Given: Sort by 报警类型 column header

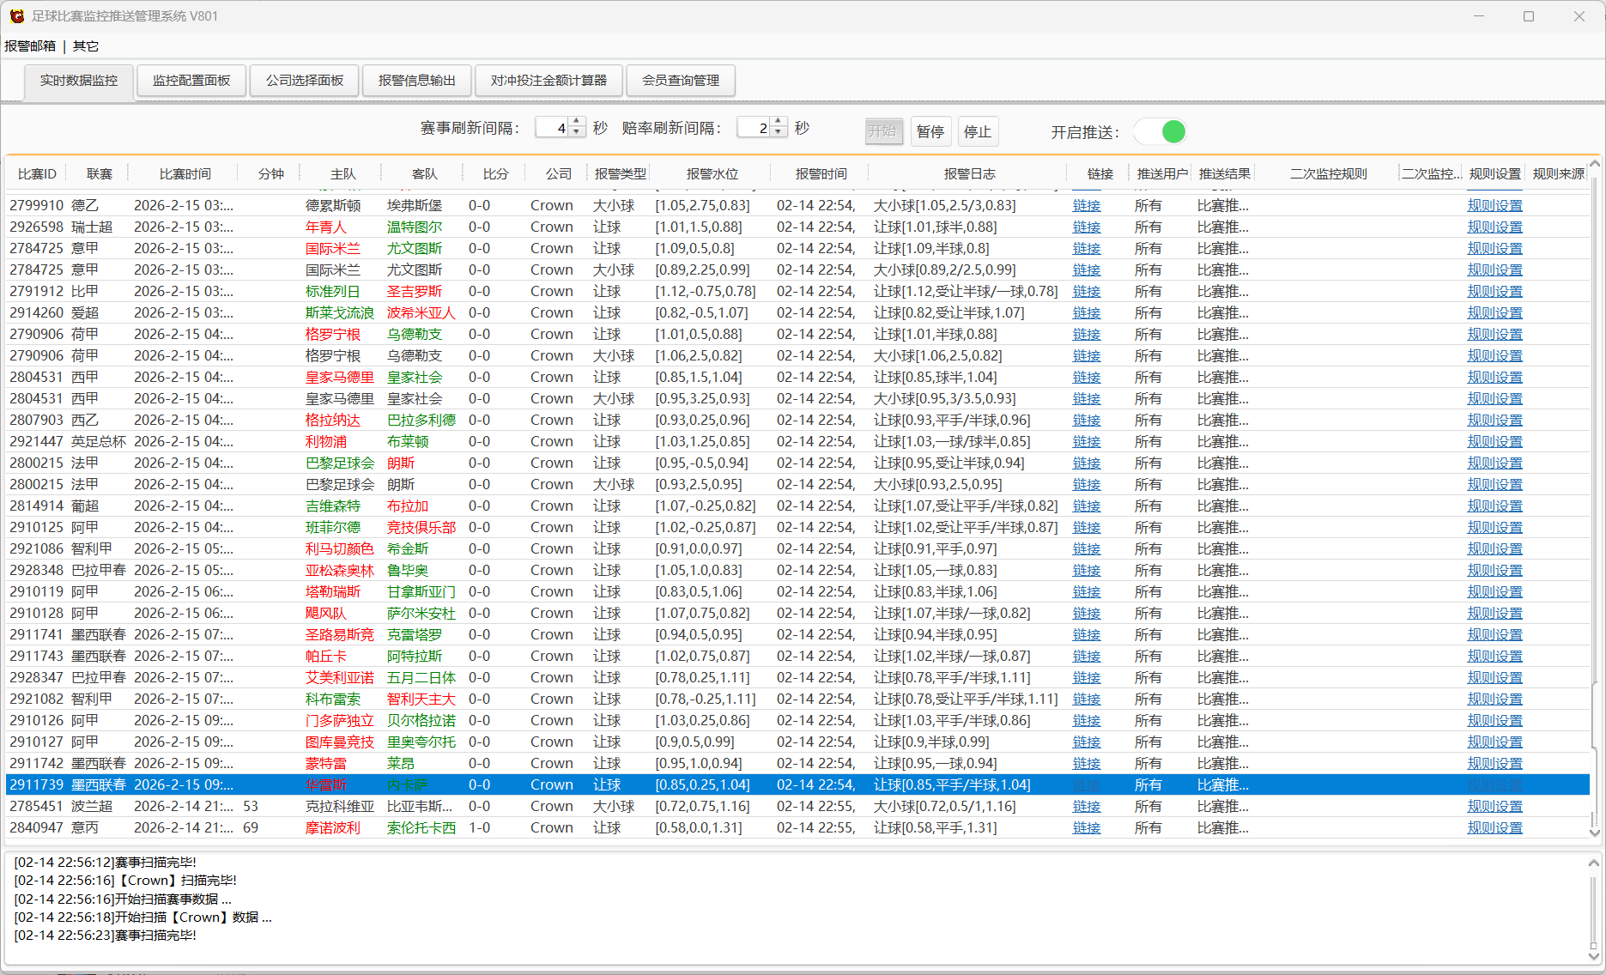Looking at the screenshot, I should click(621, 174).
